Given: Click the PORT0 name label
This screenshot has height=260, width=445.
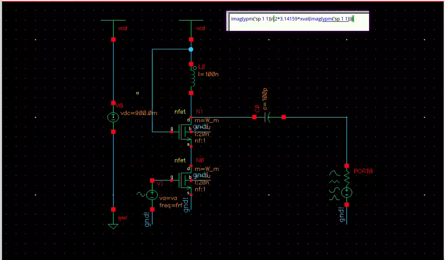Looking at the screenshot, I should 363,171.
